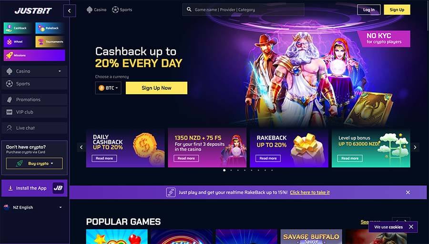
Task: Open the Tournaments tile
Action: coord(50,42)
